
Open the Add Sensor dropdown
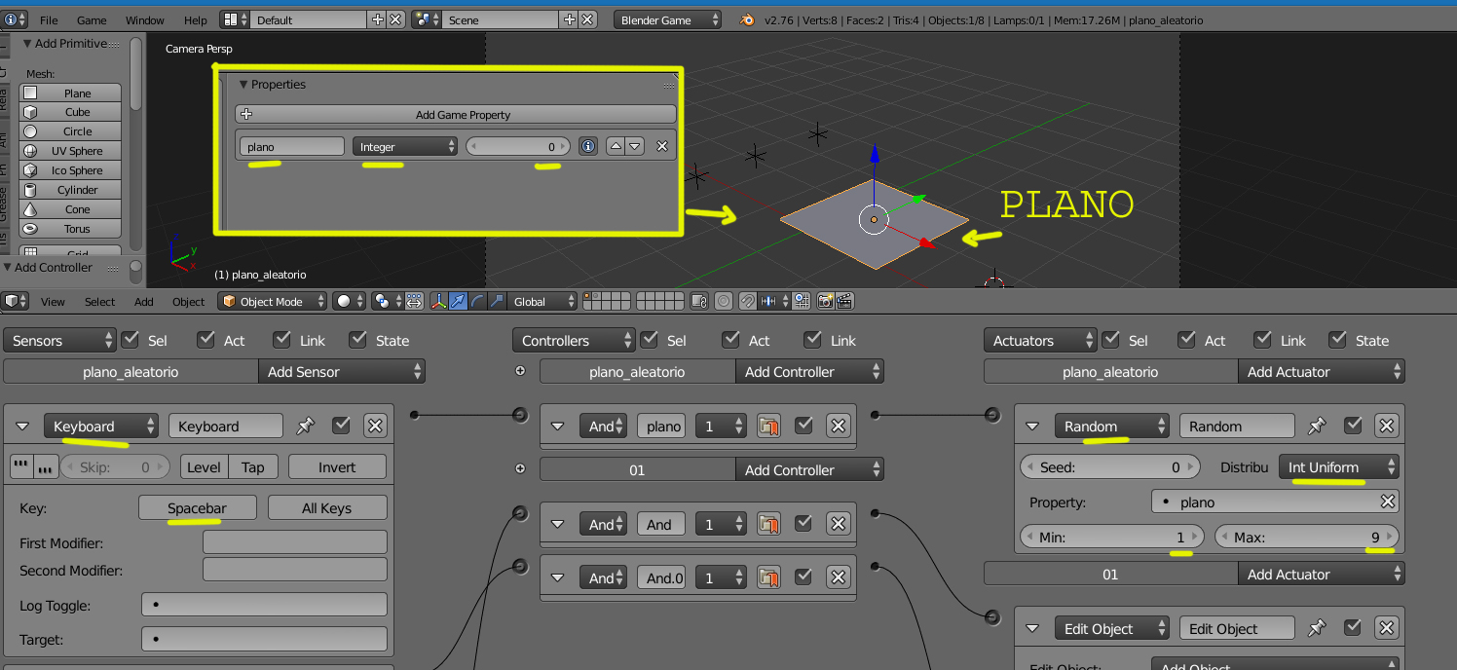(342, 372)
